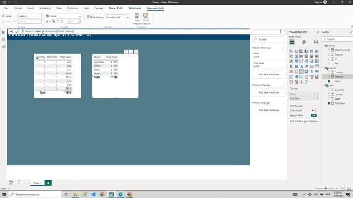Image resolution: width=353 pixels, height=198 pixels.
Task: Open the File menu
Action: click(6, 8)
